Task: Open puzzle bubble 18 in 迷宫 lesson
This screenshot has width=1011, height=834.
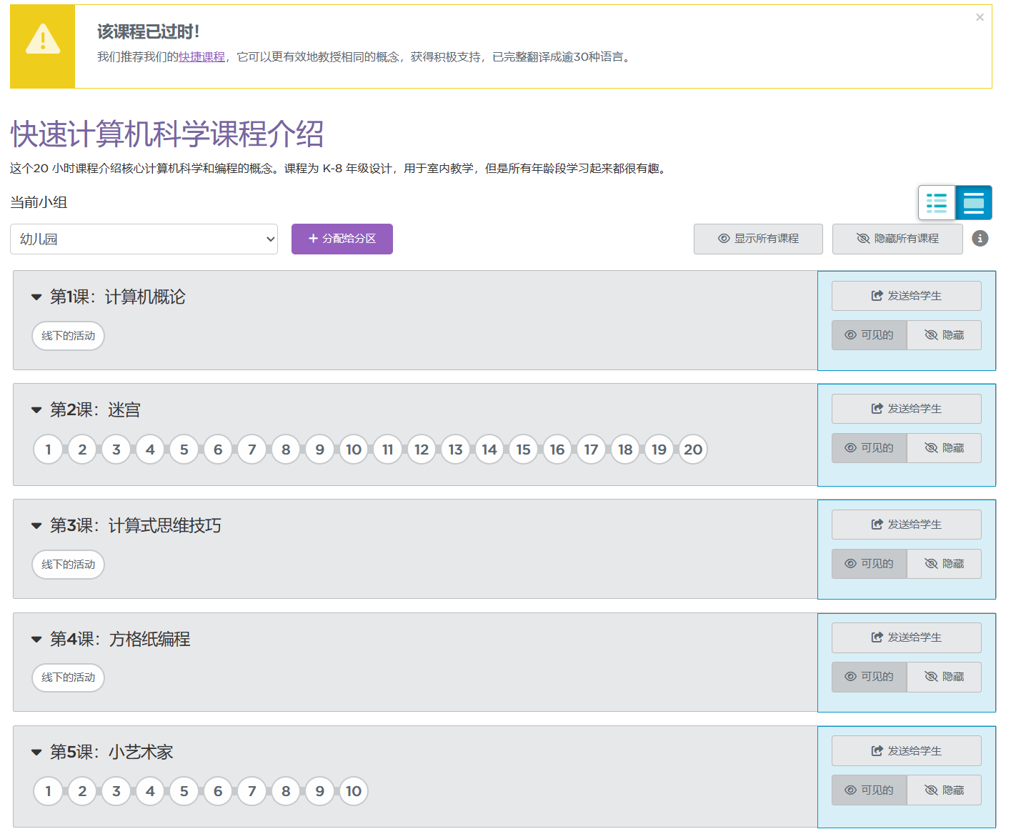Action: 625,450
